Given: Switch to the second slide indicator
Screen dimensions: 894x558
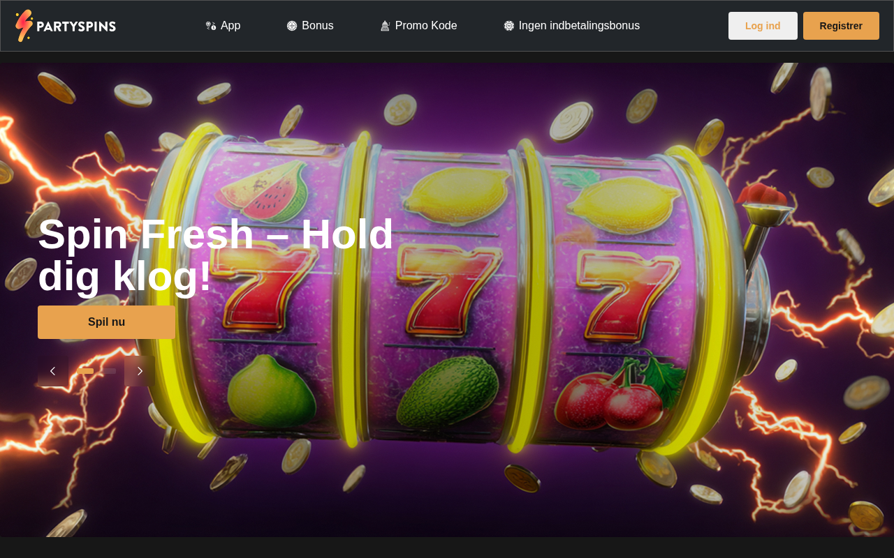Looking at the screenshot, I should click(x=108, y=371).
